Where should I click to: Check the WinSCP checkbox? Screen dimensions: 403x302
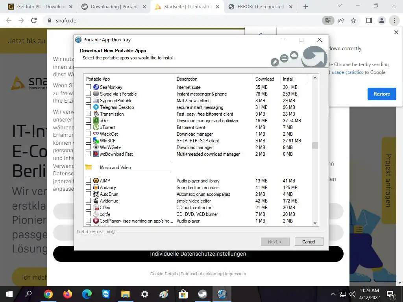tap(88, 140)
